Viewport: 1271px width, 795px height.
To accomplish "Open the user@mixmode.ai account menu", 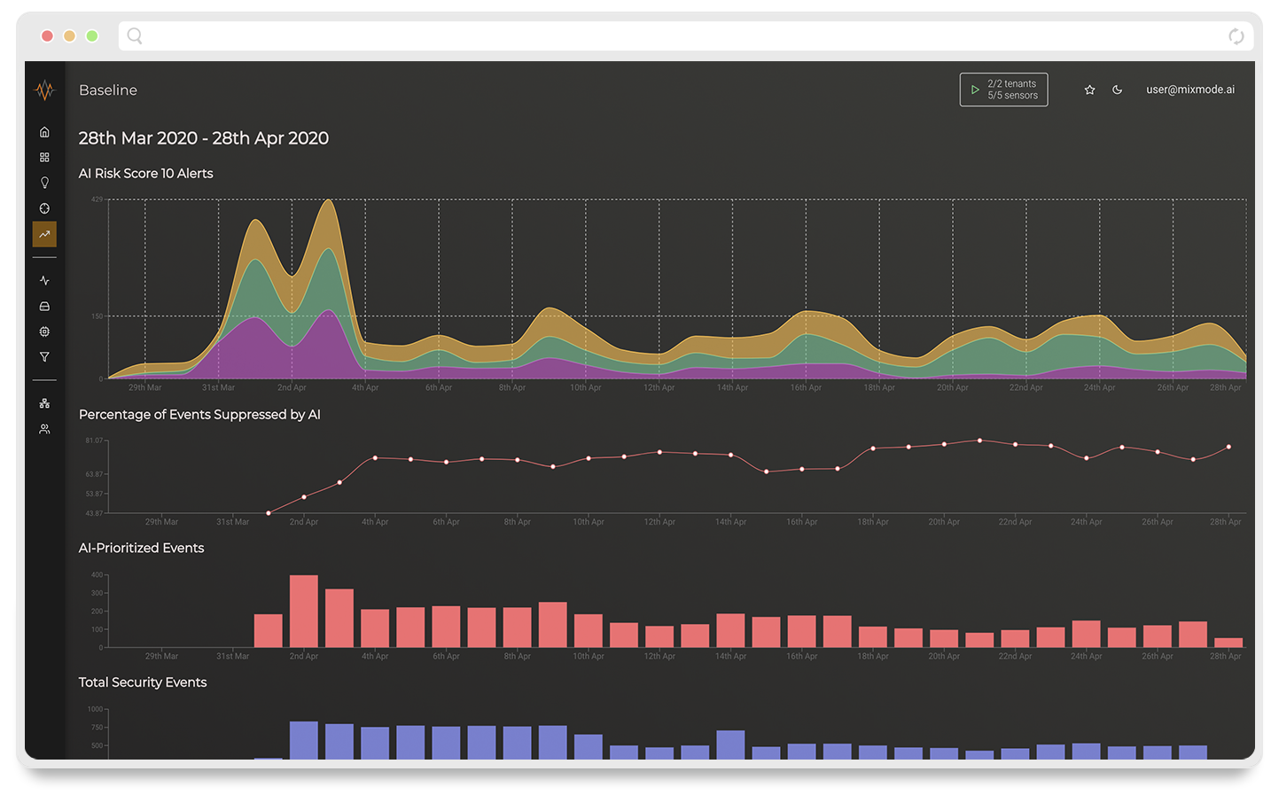I will pos(1190,90).
